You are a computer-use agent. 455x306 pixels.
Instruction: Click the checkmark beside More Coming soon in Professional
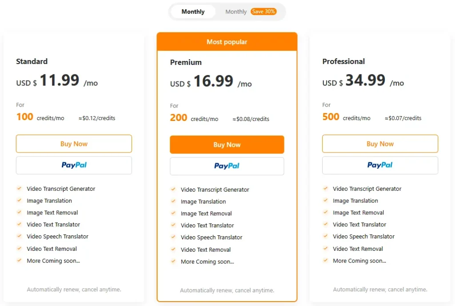pos(325,261)
